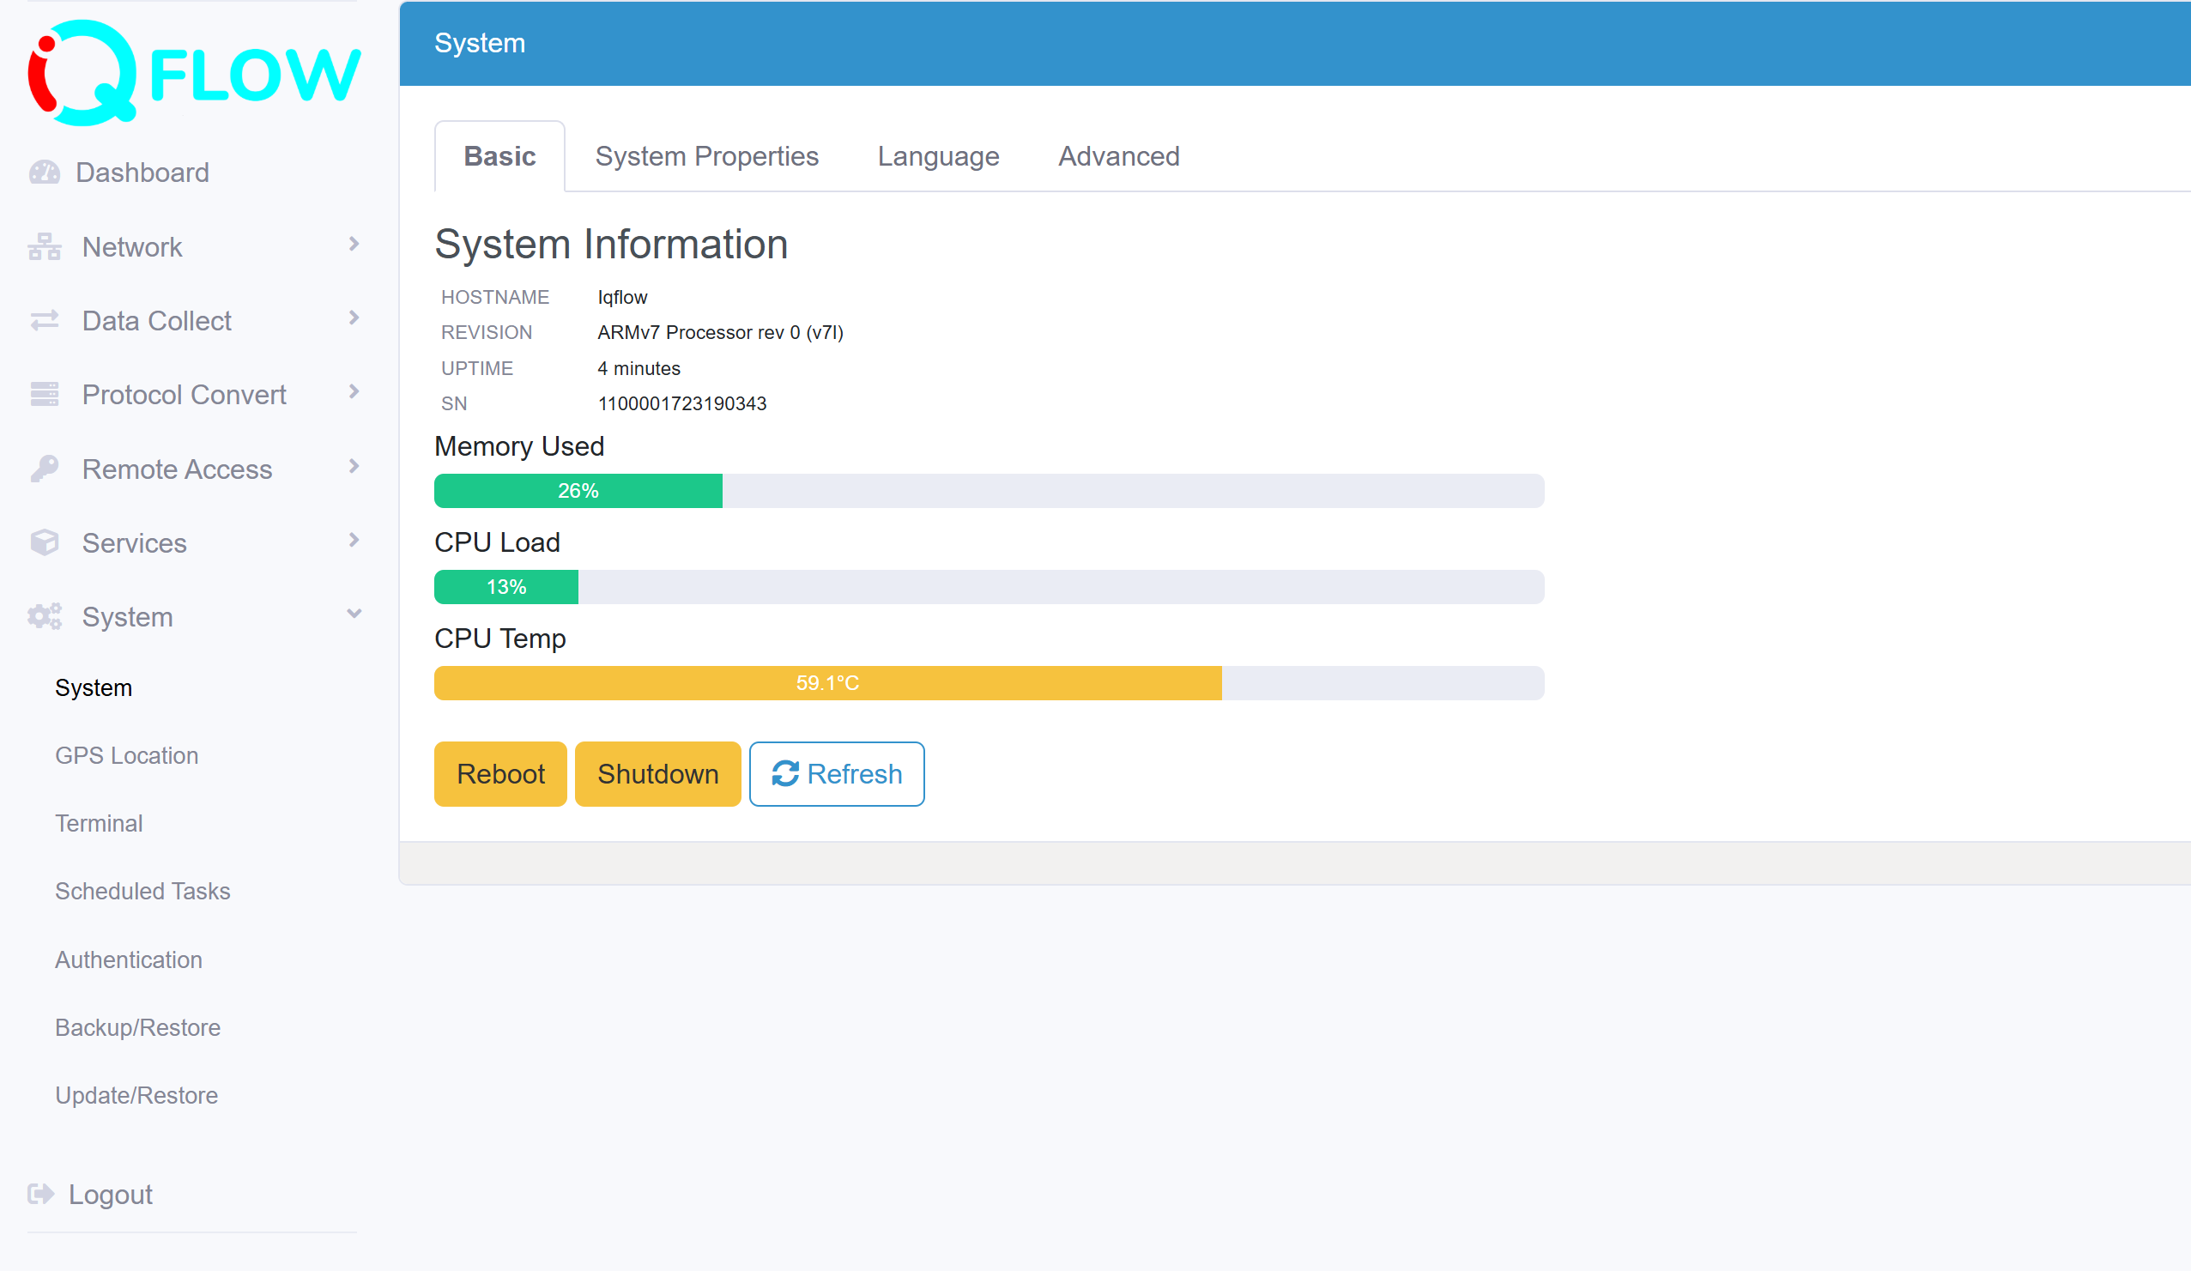
Task: Click the refresh icon inside Refresh button
Action: 785,773
